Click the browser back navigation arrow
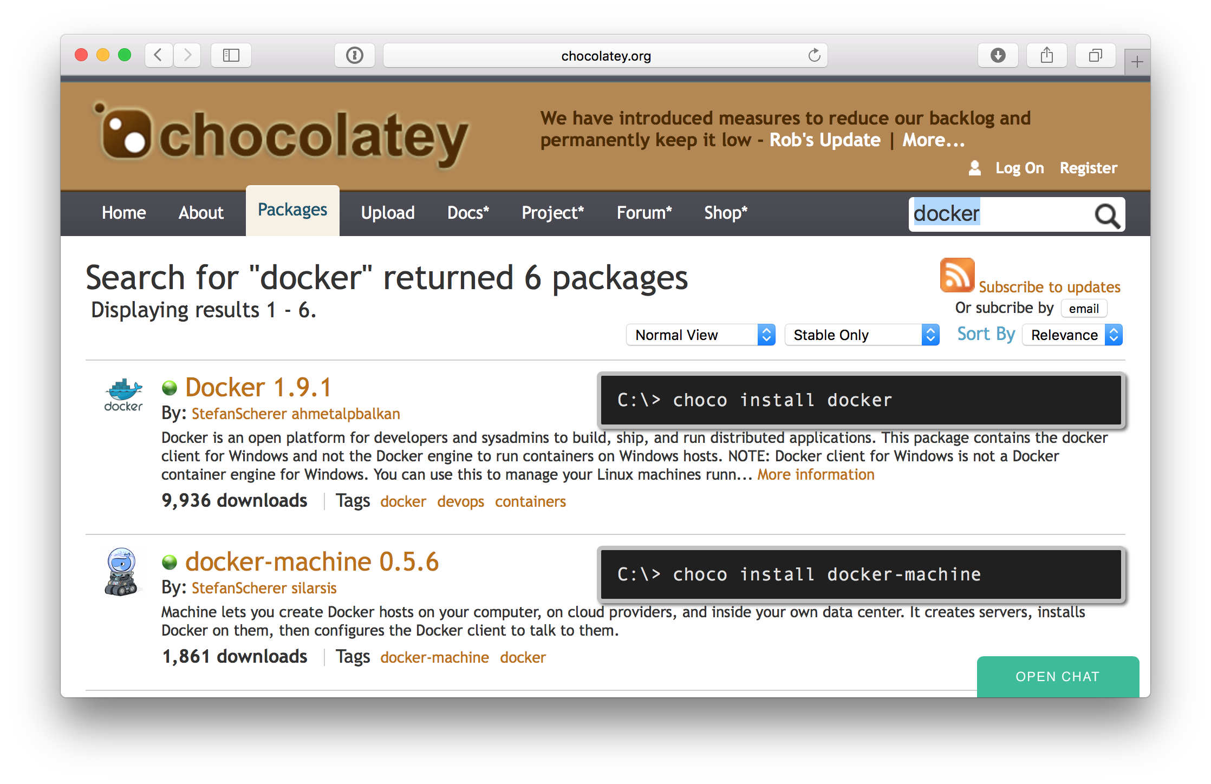1211x784 pixels. tap(156, 56)
